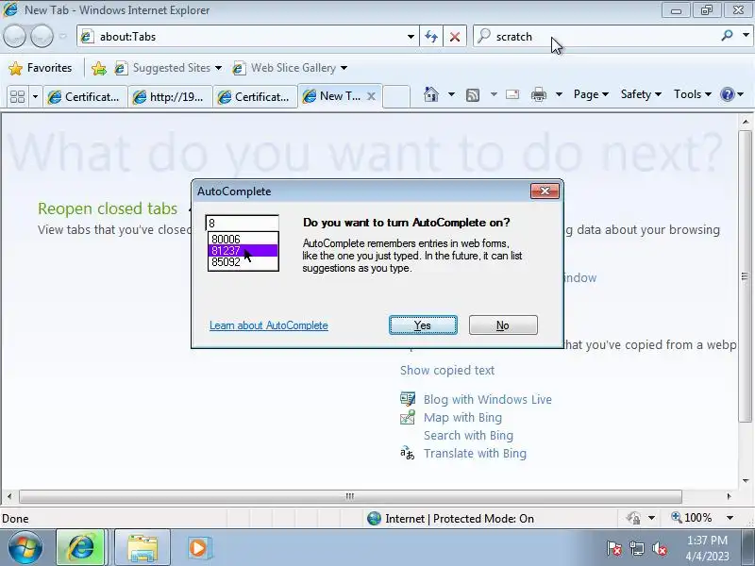
Task: Click the about:Tabs address field
Action: (248, 37)
